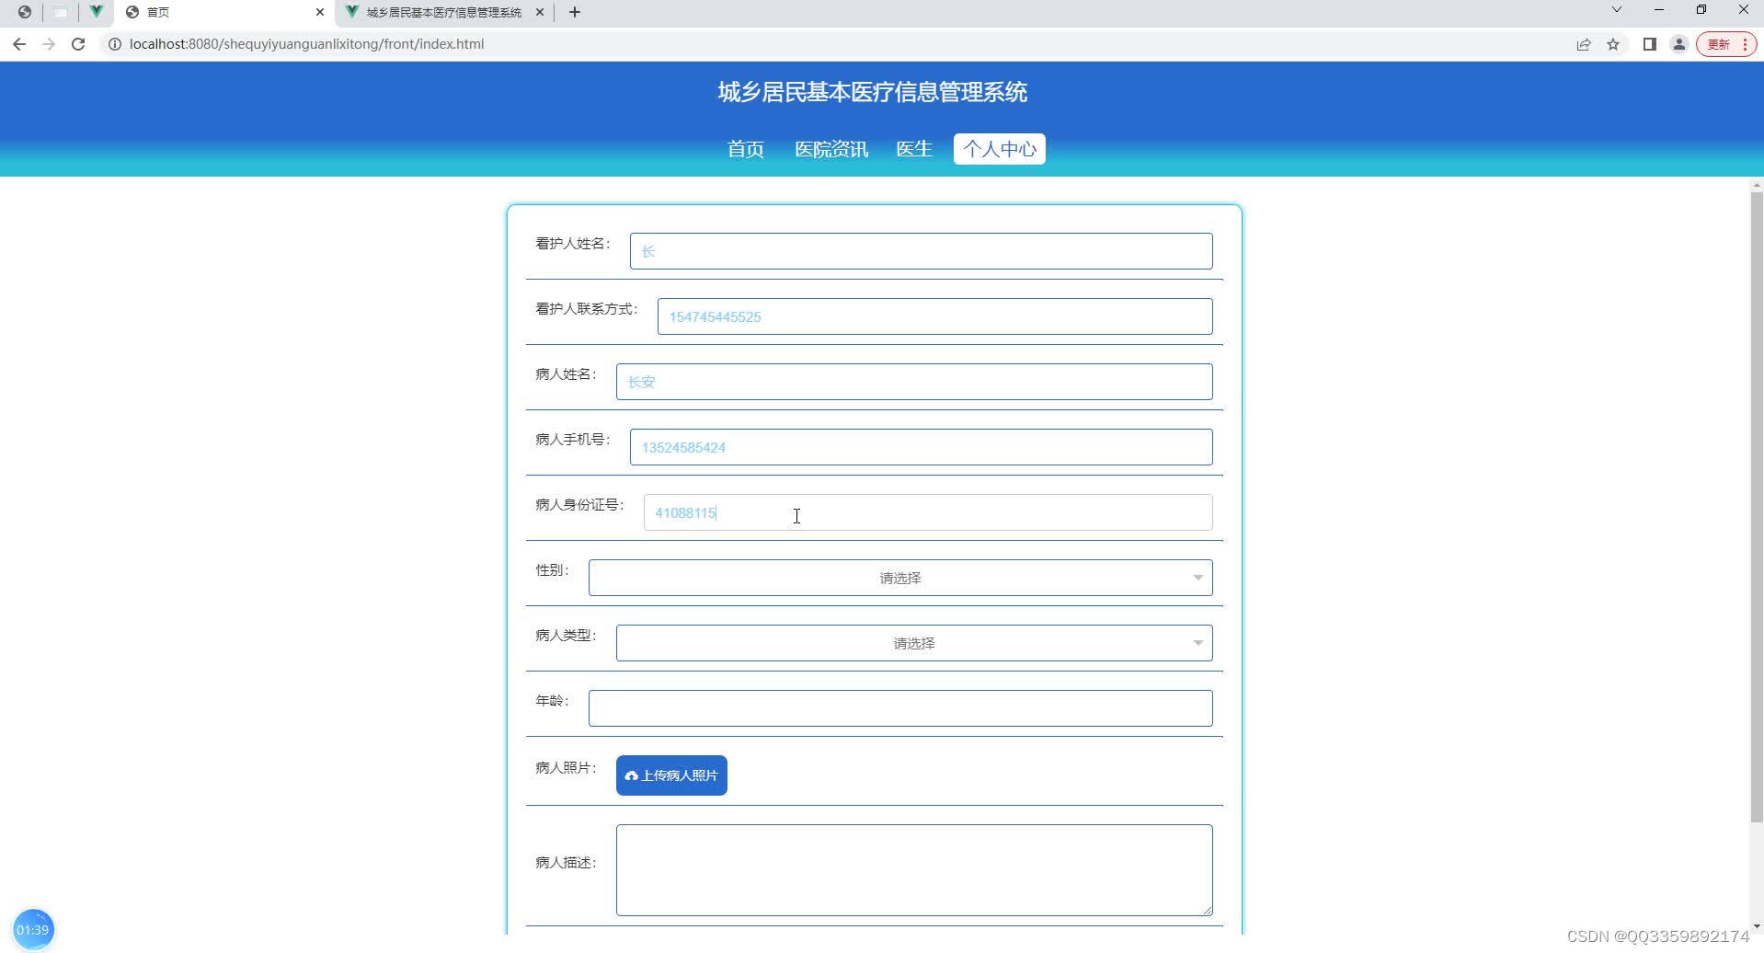This screenshot has width=1764, height=953.
Task: Switch to the 城乡居民基本医疗信息管理系统 tab
Action: tap(443, 12)
